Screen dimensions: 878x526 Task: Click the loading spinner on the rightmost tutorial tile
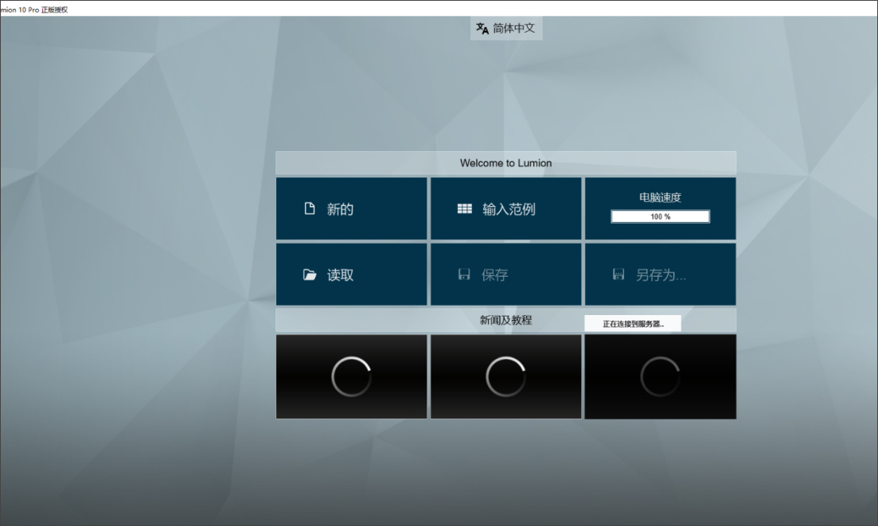660,375
